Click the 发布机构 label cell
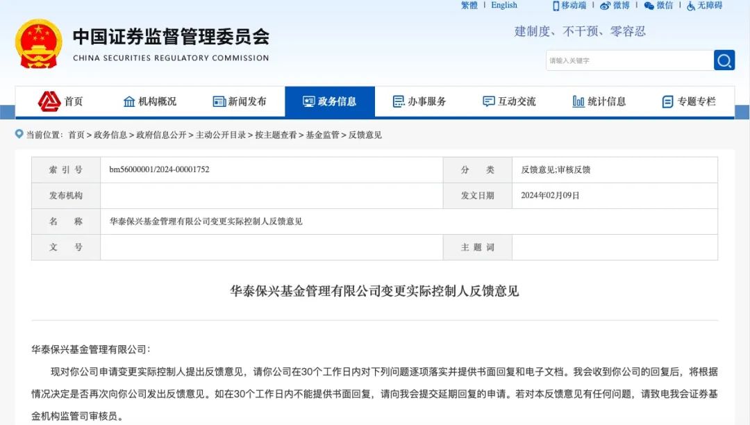 pos(66,196)
